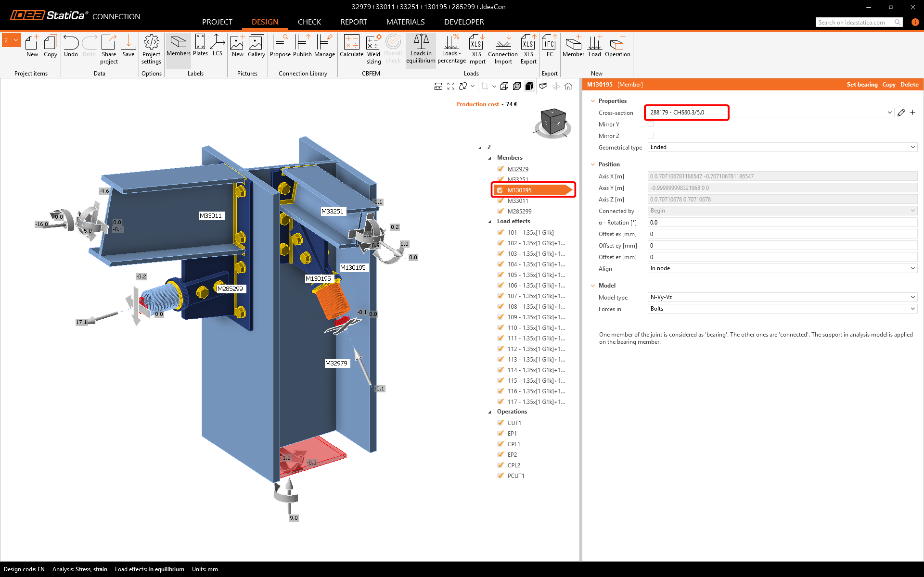924x577 pixels.
Task: Open the MATERIALS tab
Action: tap(405, 22)
